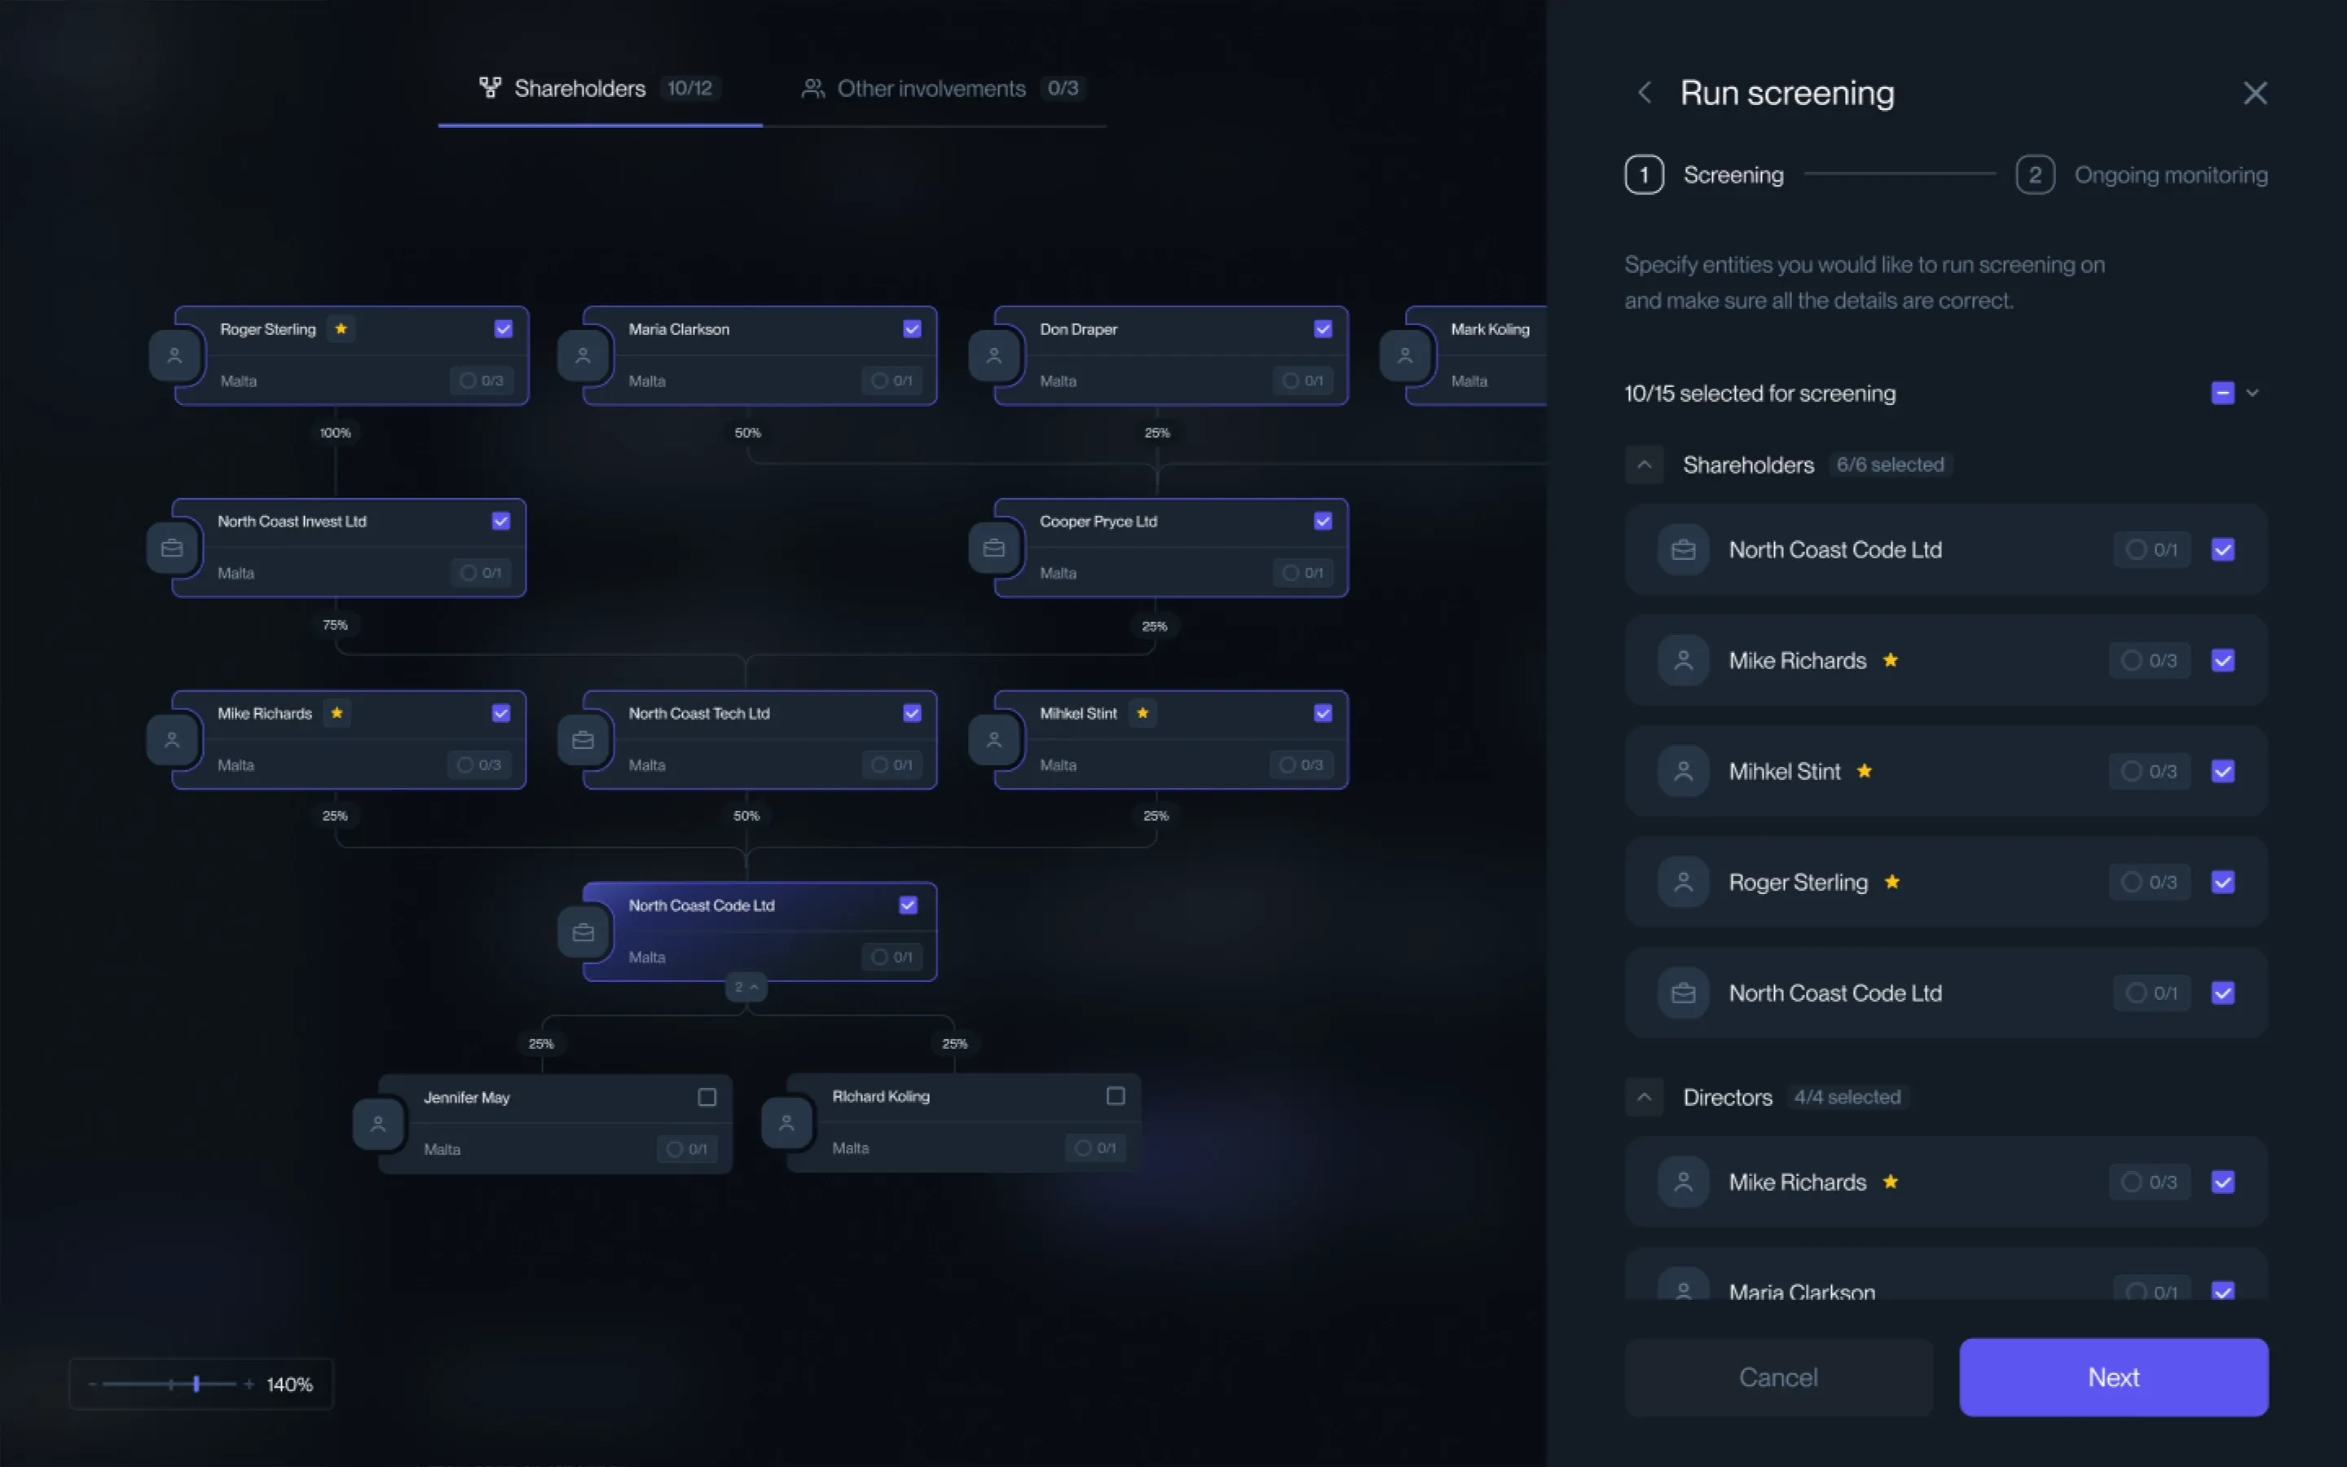
Task: Select the Richard Koling checkbox
Action: click(x=1116, y=1096)
